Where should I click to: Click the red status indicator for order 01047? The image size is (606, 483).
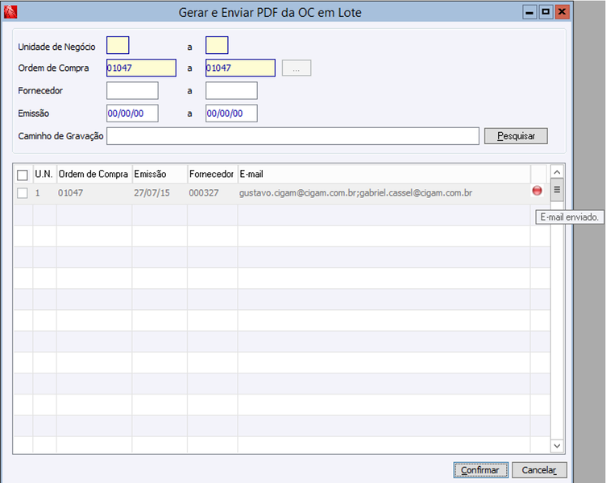click(537, 190)
